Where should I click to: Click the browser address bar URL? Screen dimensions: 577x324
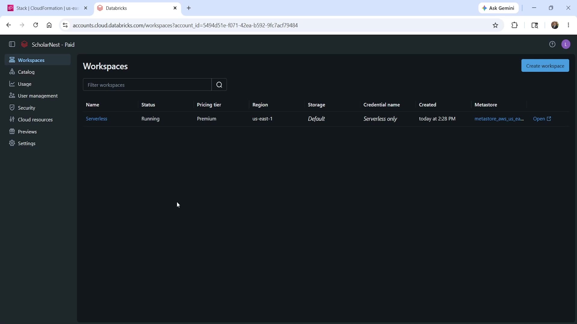pos(185,25)
